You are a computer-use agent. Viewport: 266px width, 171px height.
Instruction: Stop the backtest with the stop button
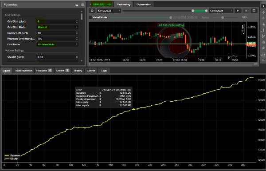(246, 11)
